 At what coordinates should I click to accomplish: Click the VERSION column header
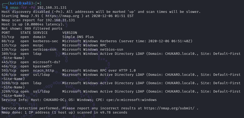pyautogui.click(x=70, y=33)
